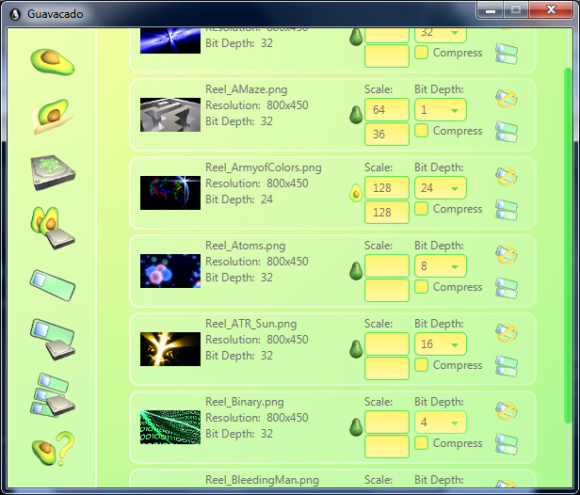Screen dimensions: 580x495
Task: Click the Reel_AMaze.png file name
Action: [247, 89]
